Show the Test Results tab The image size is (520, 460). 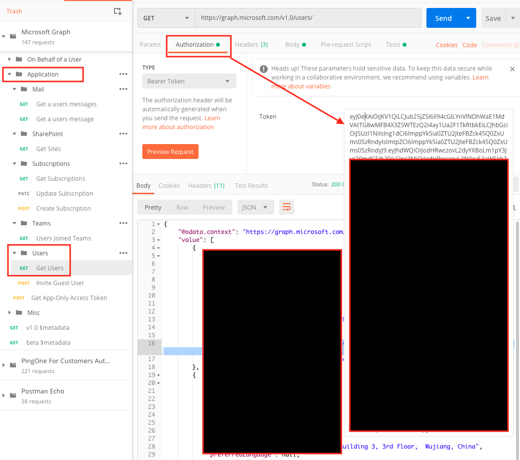point(251,185)
